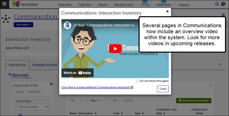Viewport: 229px width, 116px height.
Task: Click the Reset filters button
Action: (35, 92)
